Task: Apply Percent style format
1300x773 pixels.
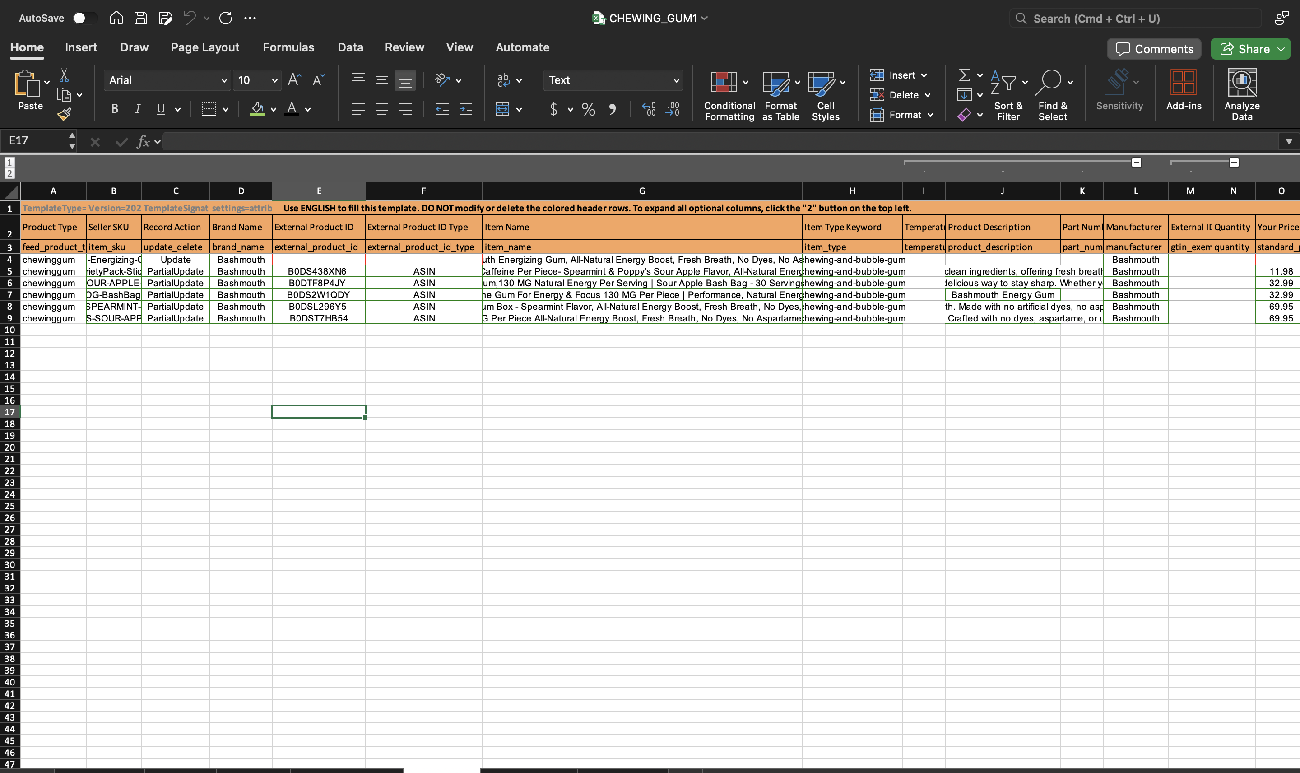Action: pyautogui.click(x=588, y=109)
